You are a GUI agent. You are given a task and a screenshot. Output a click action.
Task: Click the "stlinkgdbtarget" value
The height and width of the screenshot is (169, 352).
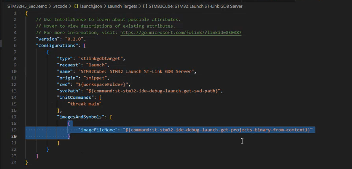click(100, 58)
